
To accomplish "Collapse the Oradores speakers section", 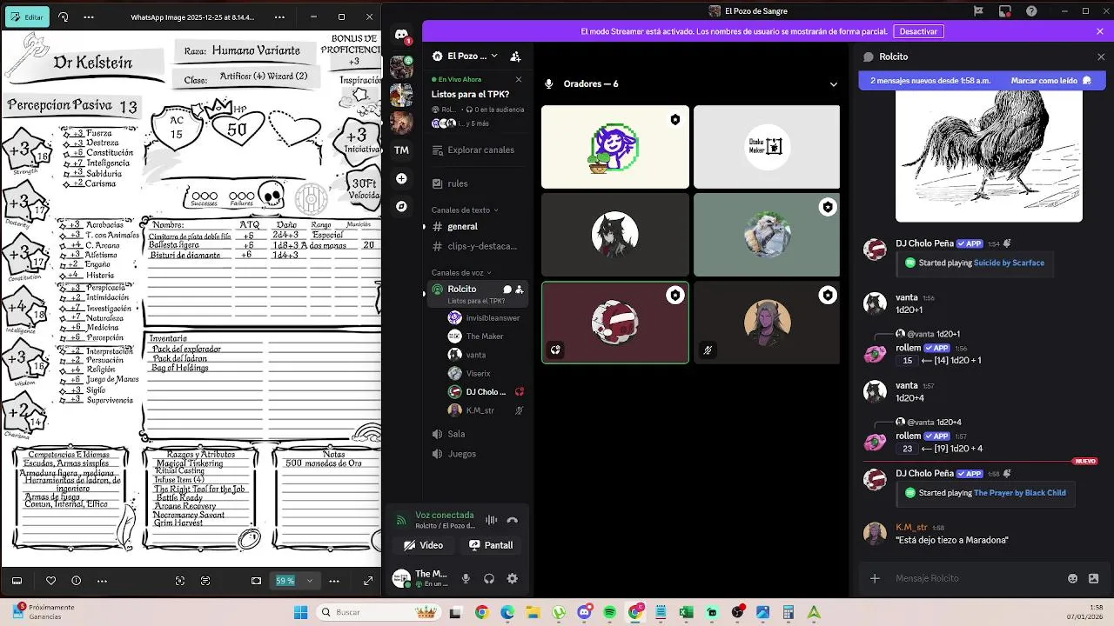I will [x=833, y=84].
